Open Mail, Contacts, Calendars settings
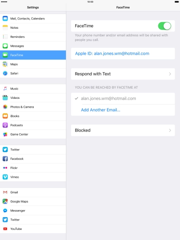 tap(33, 19)
